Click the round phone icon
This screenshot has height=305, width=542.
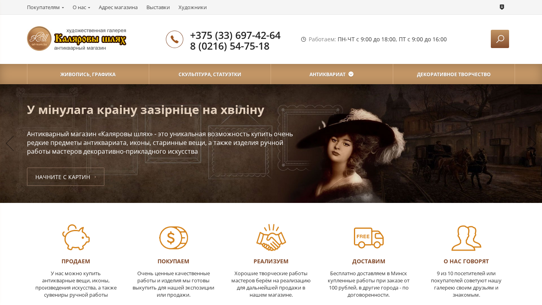(x=175, y=39)
